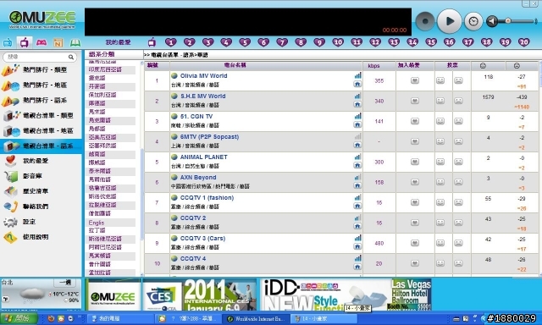Open the ANIMAL PLANET station
542x325 pixels.
tap(203, 157)
